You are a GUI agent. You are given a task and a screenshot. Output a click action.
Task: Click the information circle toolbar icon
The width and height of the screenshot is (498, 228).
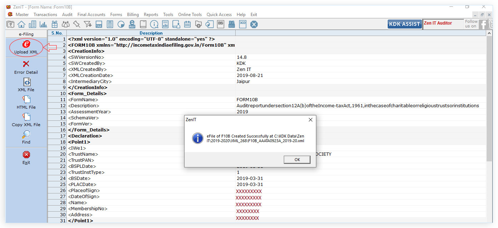pos(154,24)
